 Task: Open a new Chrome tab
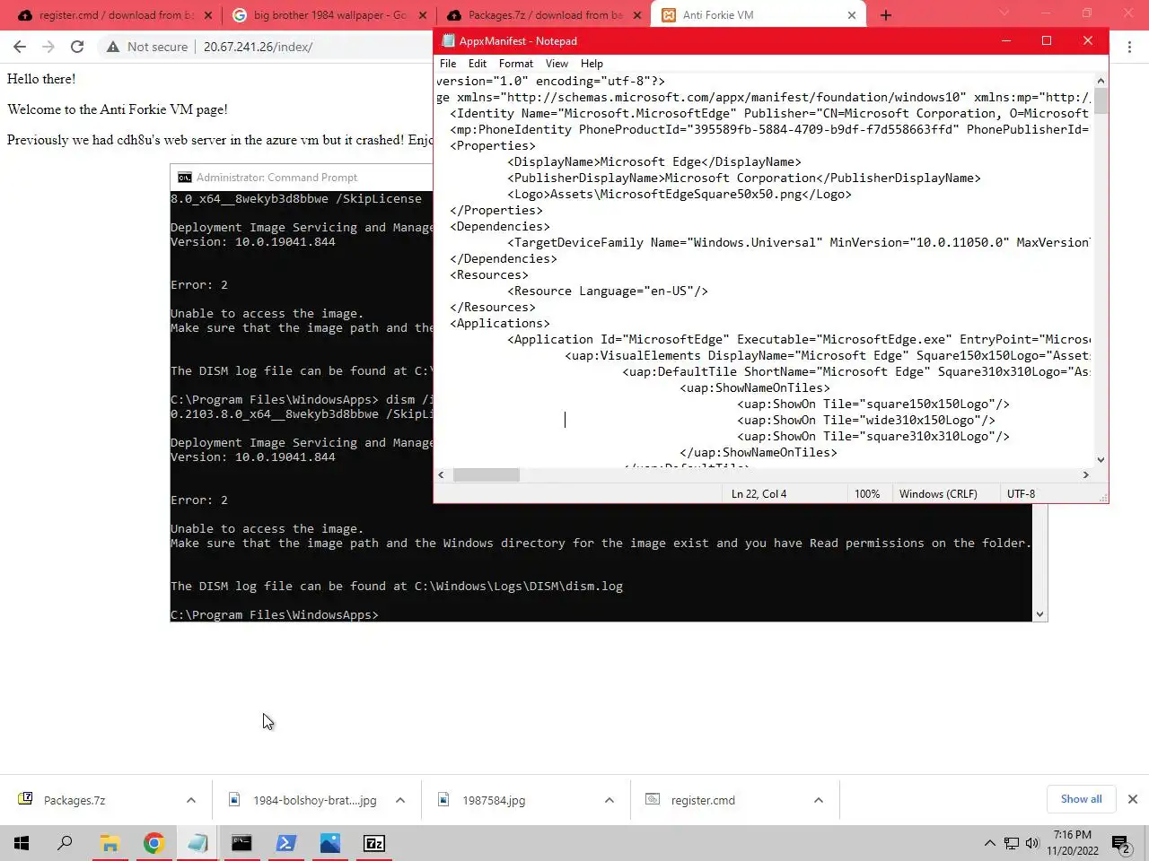coord(886,15)
